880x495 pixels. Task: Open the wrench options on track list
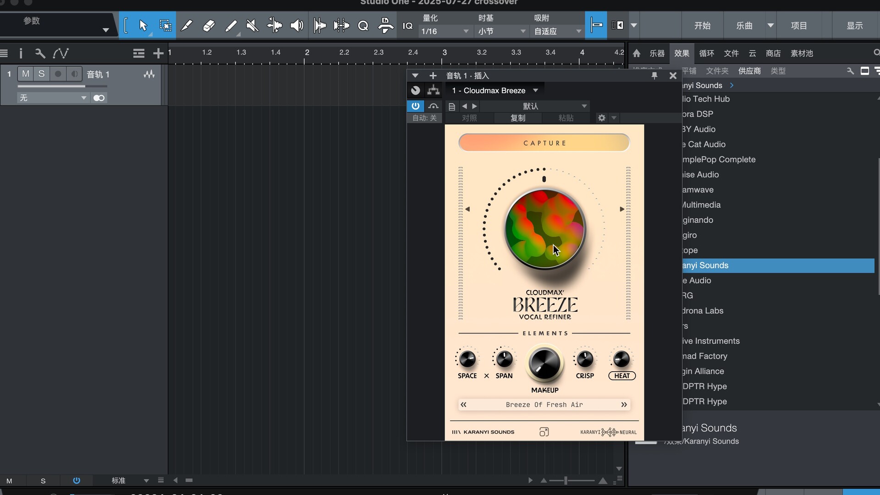pyautogui.click(x=40, y=54)
